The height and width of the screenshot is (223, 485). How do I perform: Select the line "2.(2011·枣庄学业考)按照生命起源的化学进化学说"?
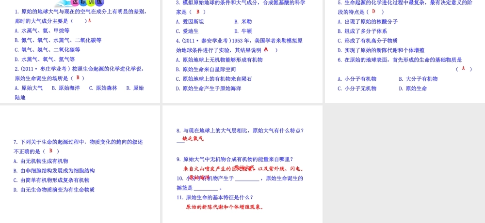tap(79, 69)
